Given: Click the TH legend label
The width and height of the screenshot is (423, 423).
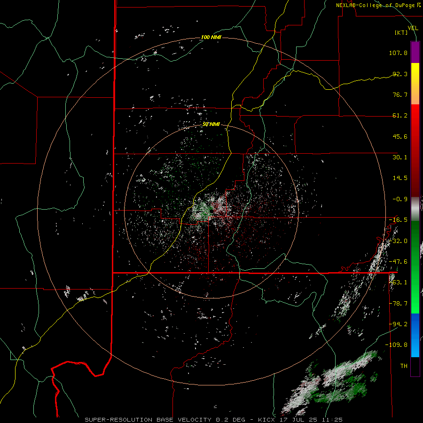Looking at the screenshot, I should click(404, 366).
